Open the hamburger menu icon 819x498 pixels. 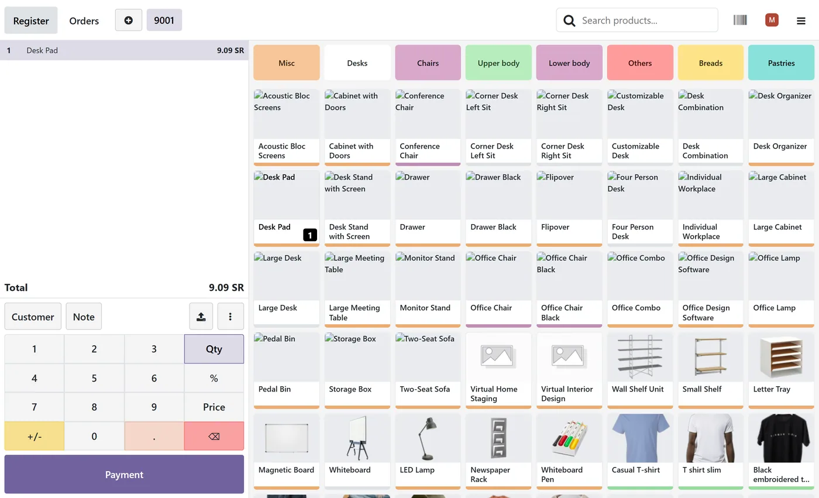801,20
